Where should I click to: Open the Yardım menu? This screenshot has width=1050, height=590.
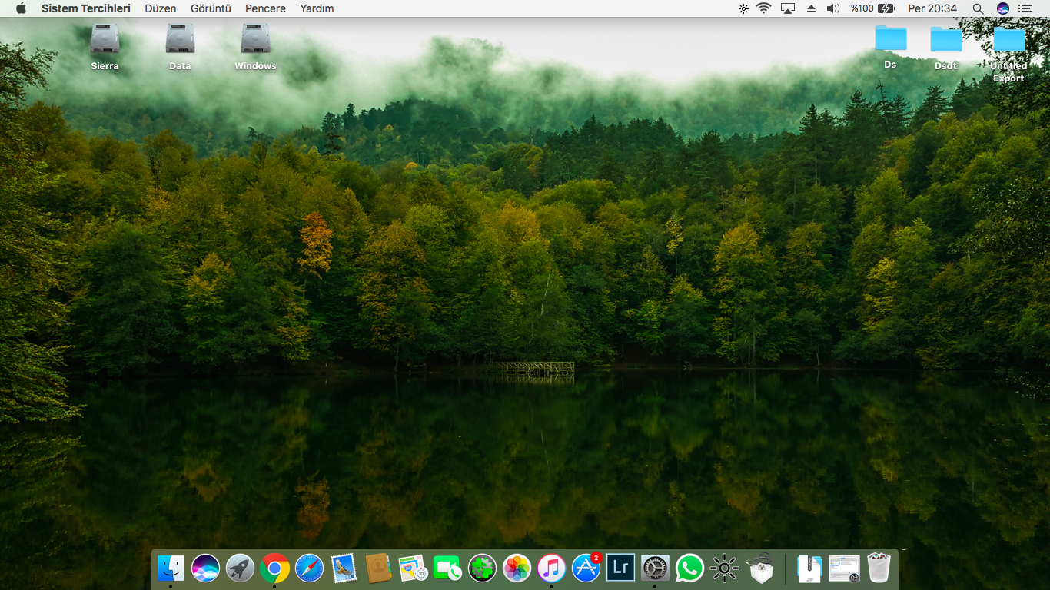[317, 8]
